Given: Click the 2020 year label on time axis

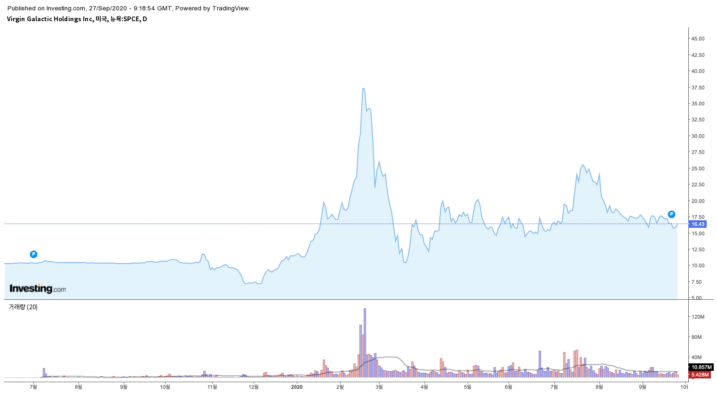Looking at the screenshot, I should pos(297,387).
